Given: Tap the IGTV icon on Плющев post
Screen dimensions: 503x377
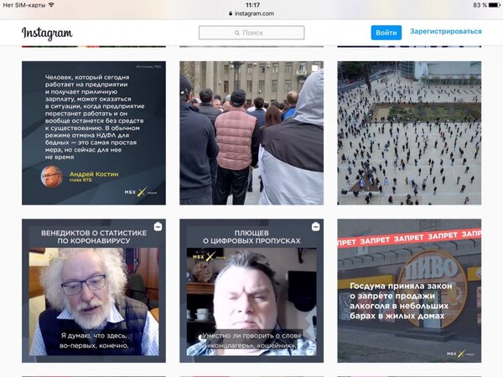Looking at the screenshot, I should pos(315,227).
